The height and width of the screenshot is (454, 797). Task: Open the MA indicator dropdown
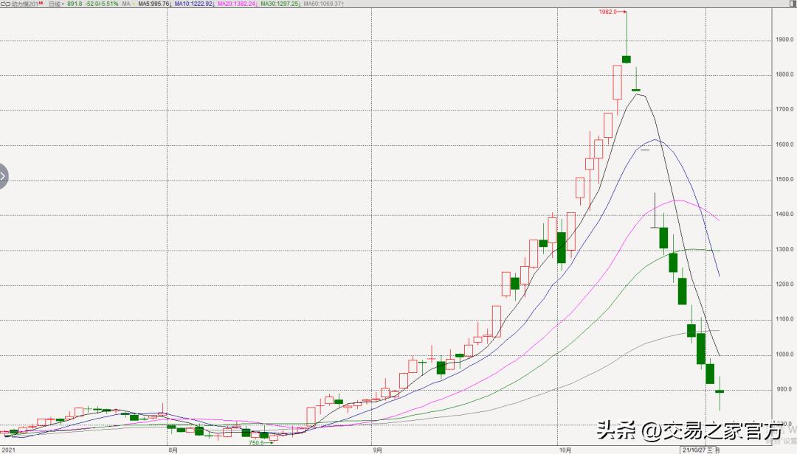click(x=128, y=4)
